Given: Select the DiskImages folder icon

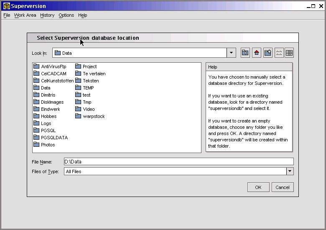Looking at the screenshot, I should pyautogui.click(x=36, y=102).
